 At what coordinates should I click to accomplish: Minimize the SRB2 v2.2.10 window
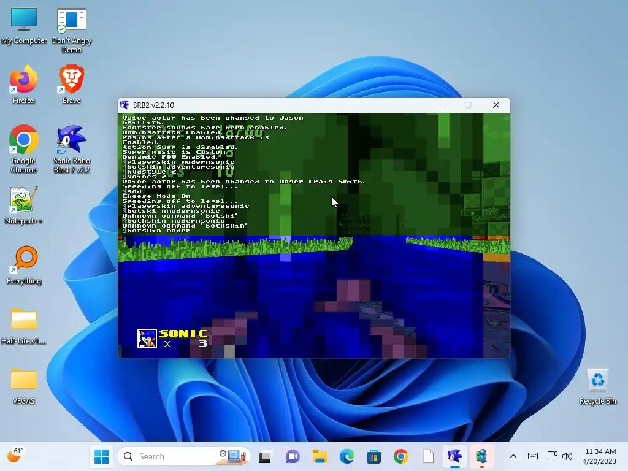(x=440, y=105)
